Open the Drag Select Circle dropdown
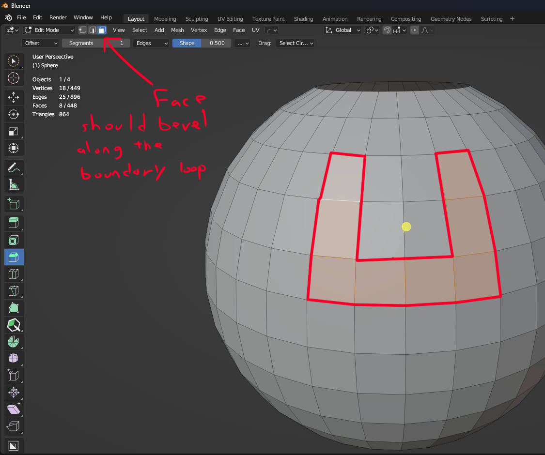The height and width of the screenshot is (455, 545). point(296,43)
